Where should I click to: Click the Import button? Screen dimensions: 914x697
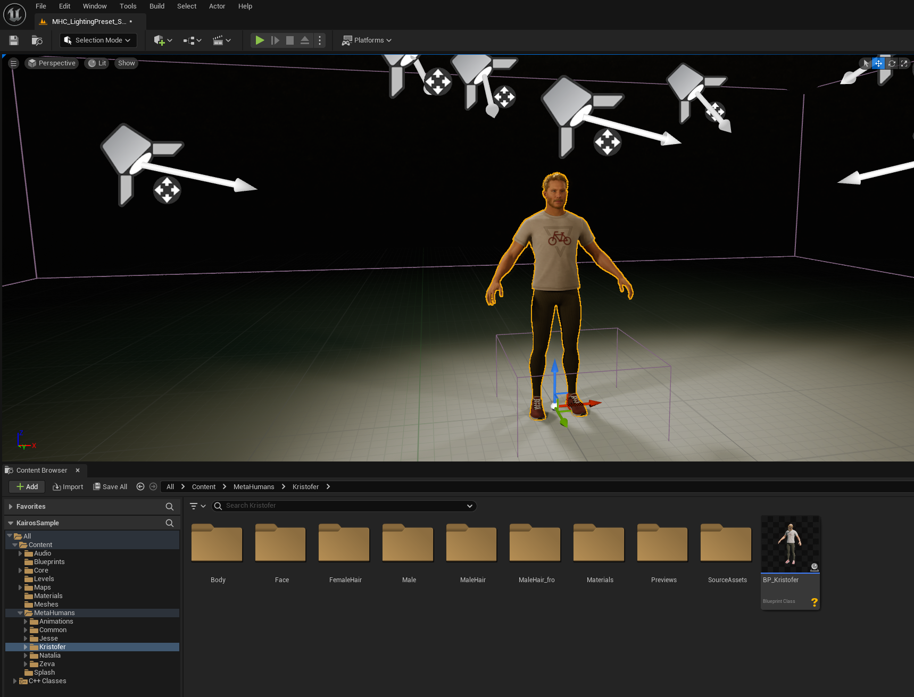(68, 486)
